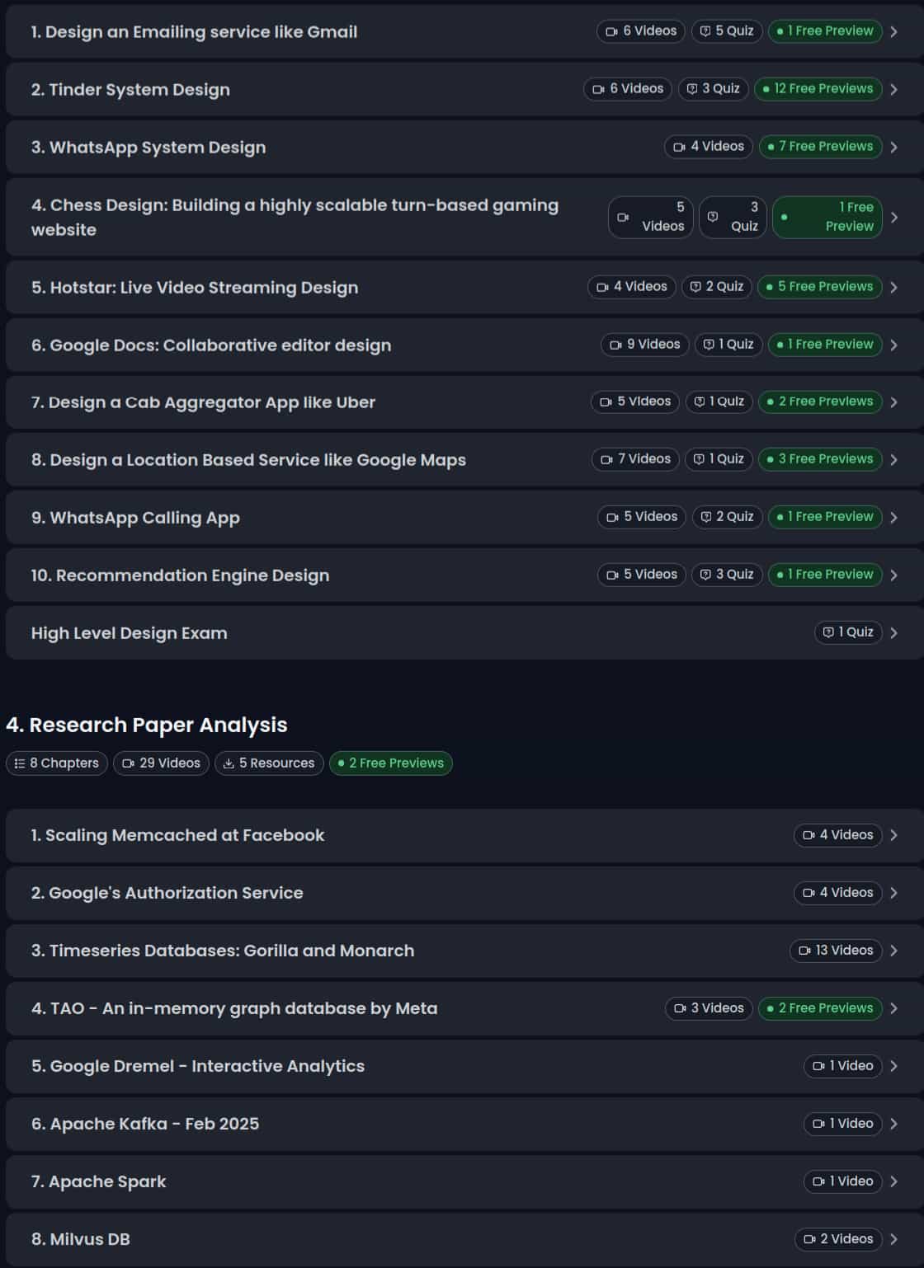Click the 5 Resources download badge
Image resolution: width=924 pixels, height=1268 pixels.
(270, 763)
